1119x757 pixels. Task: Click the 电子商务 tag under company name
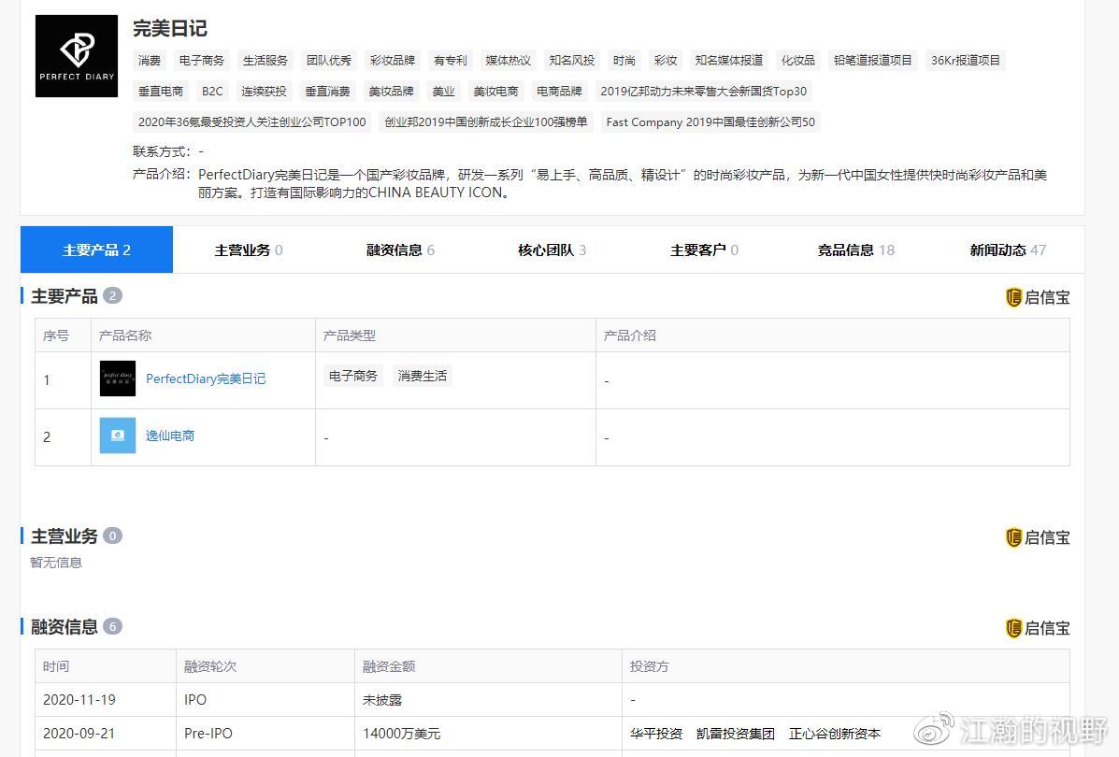pos(202,60)
